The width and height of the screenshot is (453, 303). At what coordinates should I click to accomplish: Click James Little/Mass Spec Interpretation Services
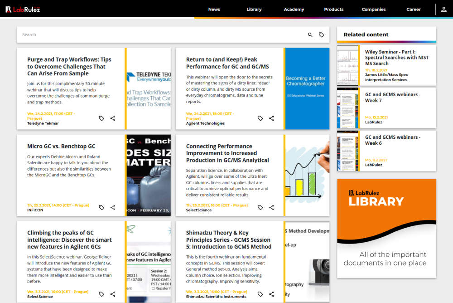(x=386, y=77)
